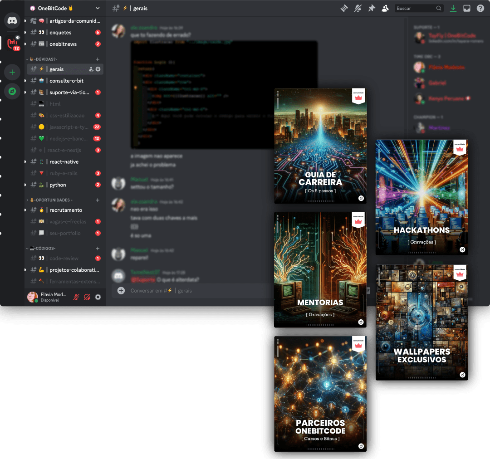Open the ferramentas-extens channel
Screen dimensions: 490x459
click(x=65, y=282)
